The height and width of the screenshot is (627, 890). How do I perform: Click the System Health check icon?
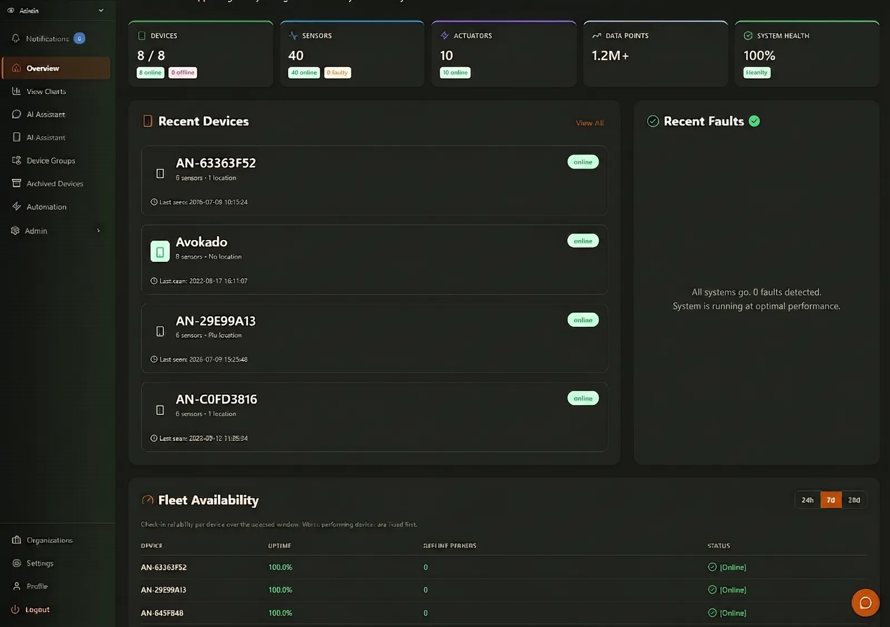point(748,36)
